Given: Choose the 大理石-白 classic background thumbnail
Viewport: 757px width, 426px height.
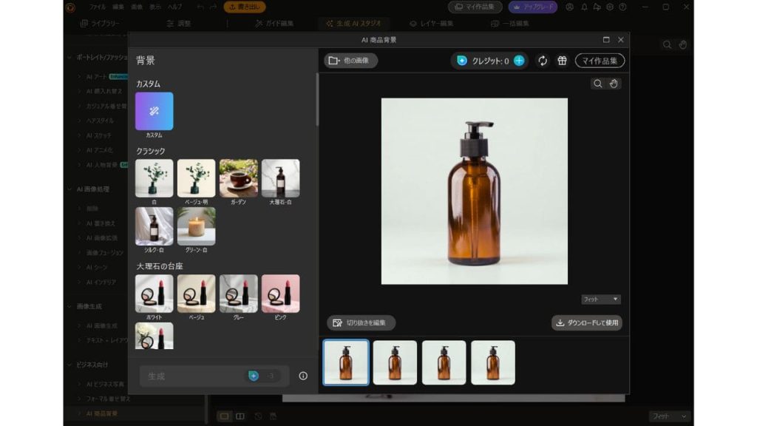Looking at the screenshot, I should 280,178.
